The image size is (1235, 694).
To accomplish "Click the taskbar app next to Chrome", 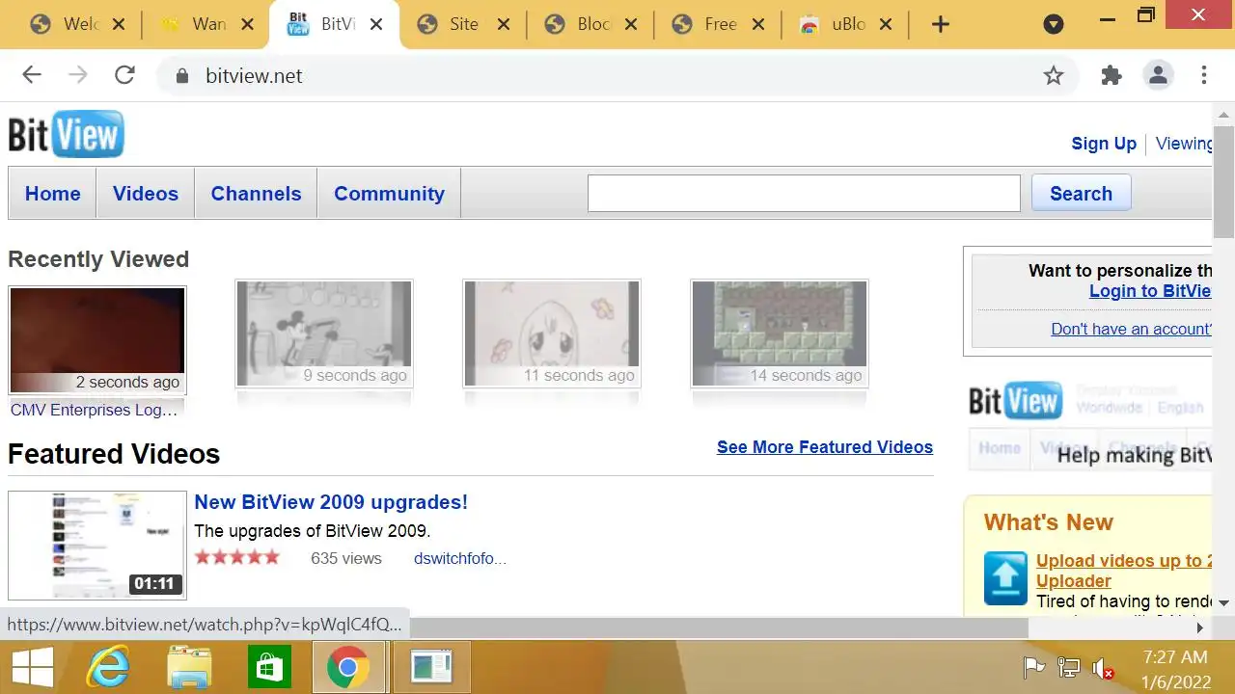I will pyautogui.click(x=431, y=667).
